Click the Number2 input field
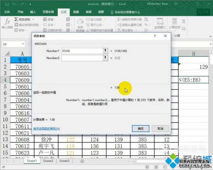The image size is (213, 170). click(x=82, y=58)
